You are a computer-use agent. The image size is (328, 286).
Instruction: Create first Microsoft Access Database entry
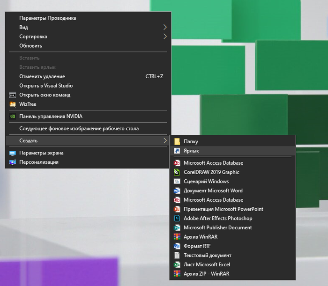(x=232, y=163)
